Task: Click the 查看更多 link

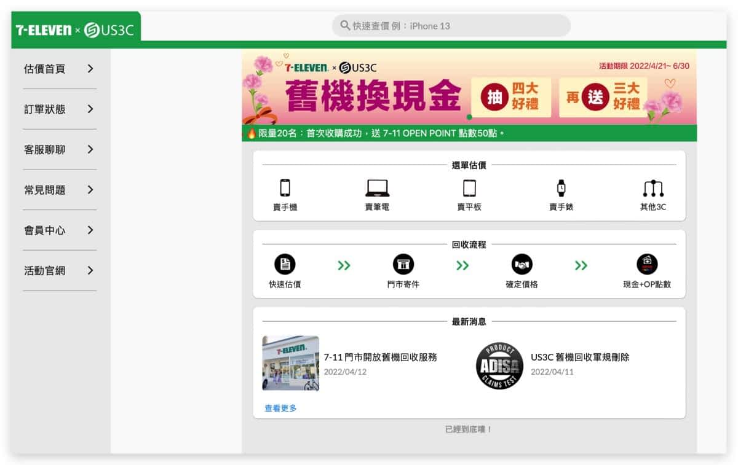Action: pyautogui.click(x=280, y=408)
